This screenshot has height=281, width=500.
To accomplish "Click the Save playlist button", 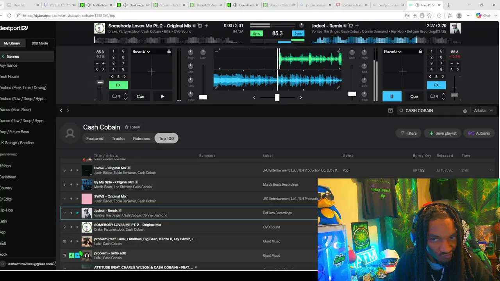I will coord(443,133).
